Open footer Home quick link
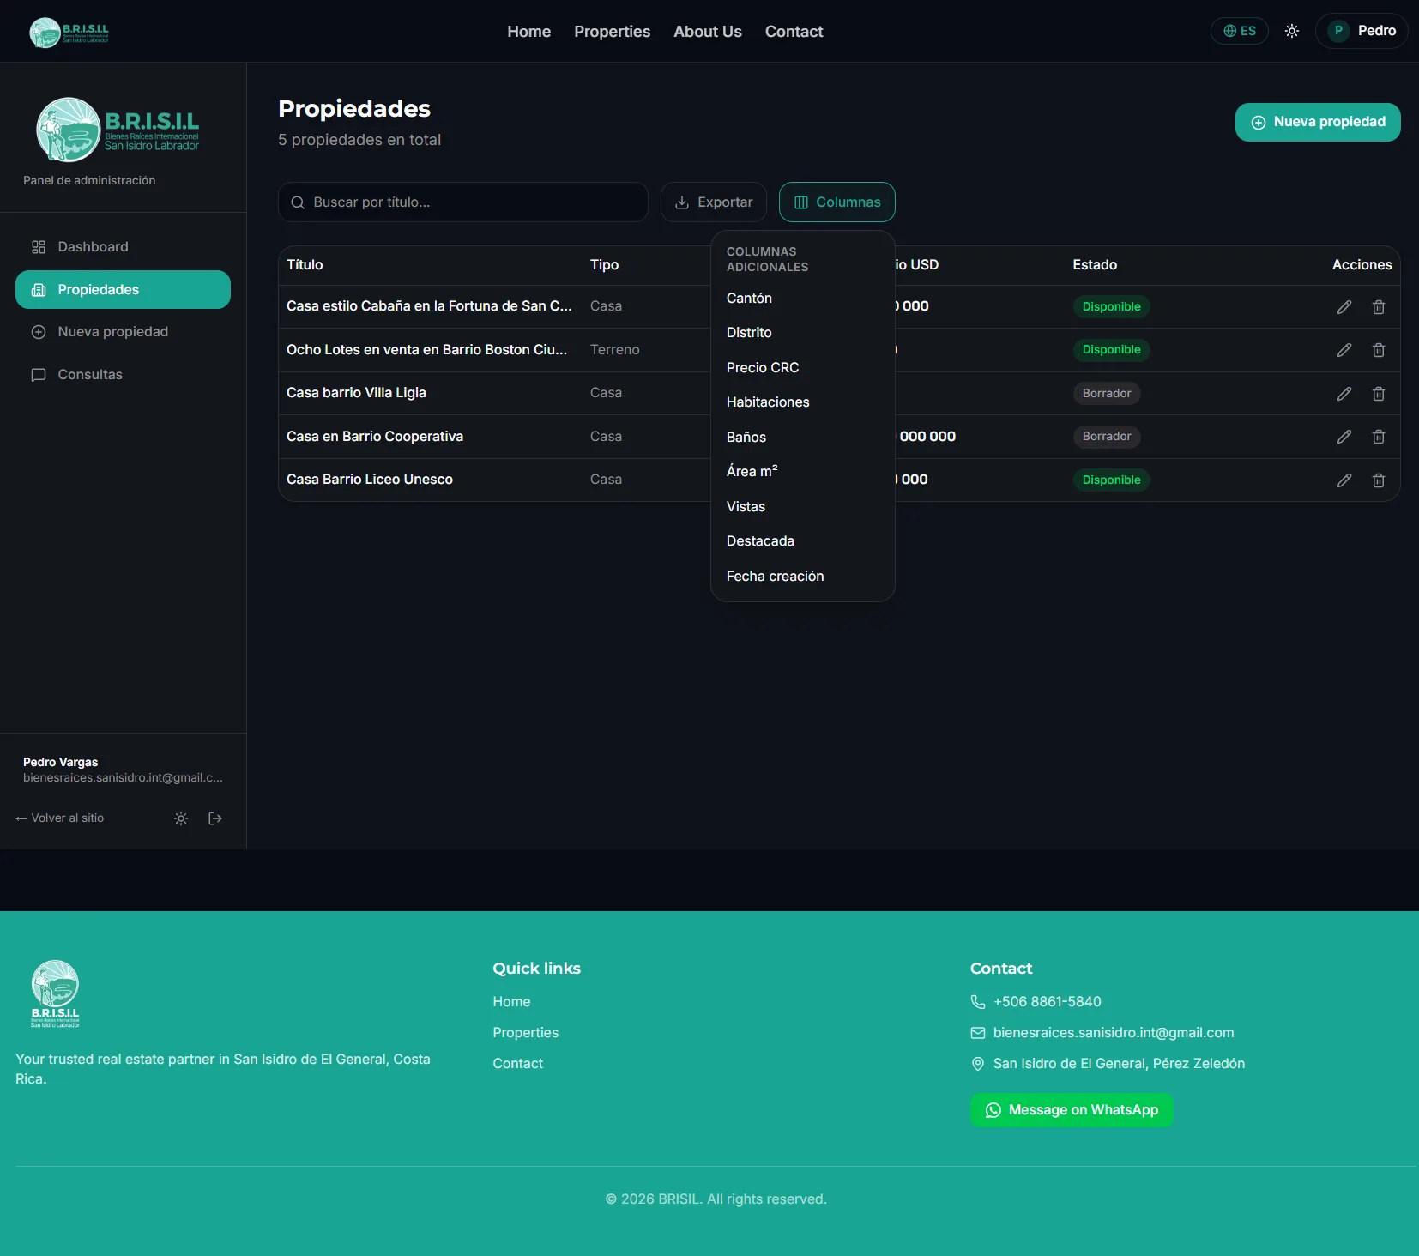The width and height of the screenshot is (1419, 1256). [x=511, y=1002]
